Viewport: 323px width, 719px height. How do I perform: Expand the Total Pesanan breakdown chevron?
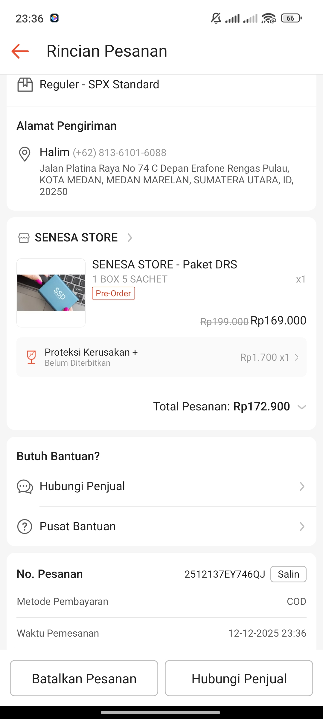[x=302, y=407]
